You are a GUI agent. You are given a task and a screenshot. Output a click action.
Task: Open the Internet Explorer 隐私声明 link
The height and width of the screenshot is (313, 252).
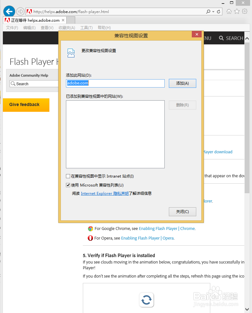pyautogui.click(x=105, y=194)
